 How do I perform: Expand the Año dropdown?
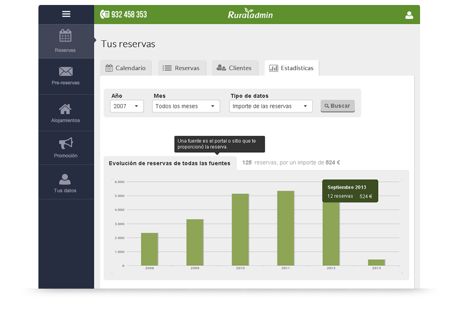point(127,106)
